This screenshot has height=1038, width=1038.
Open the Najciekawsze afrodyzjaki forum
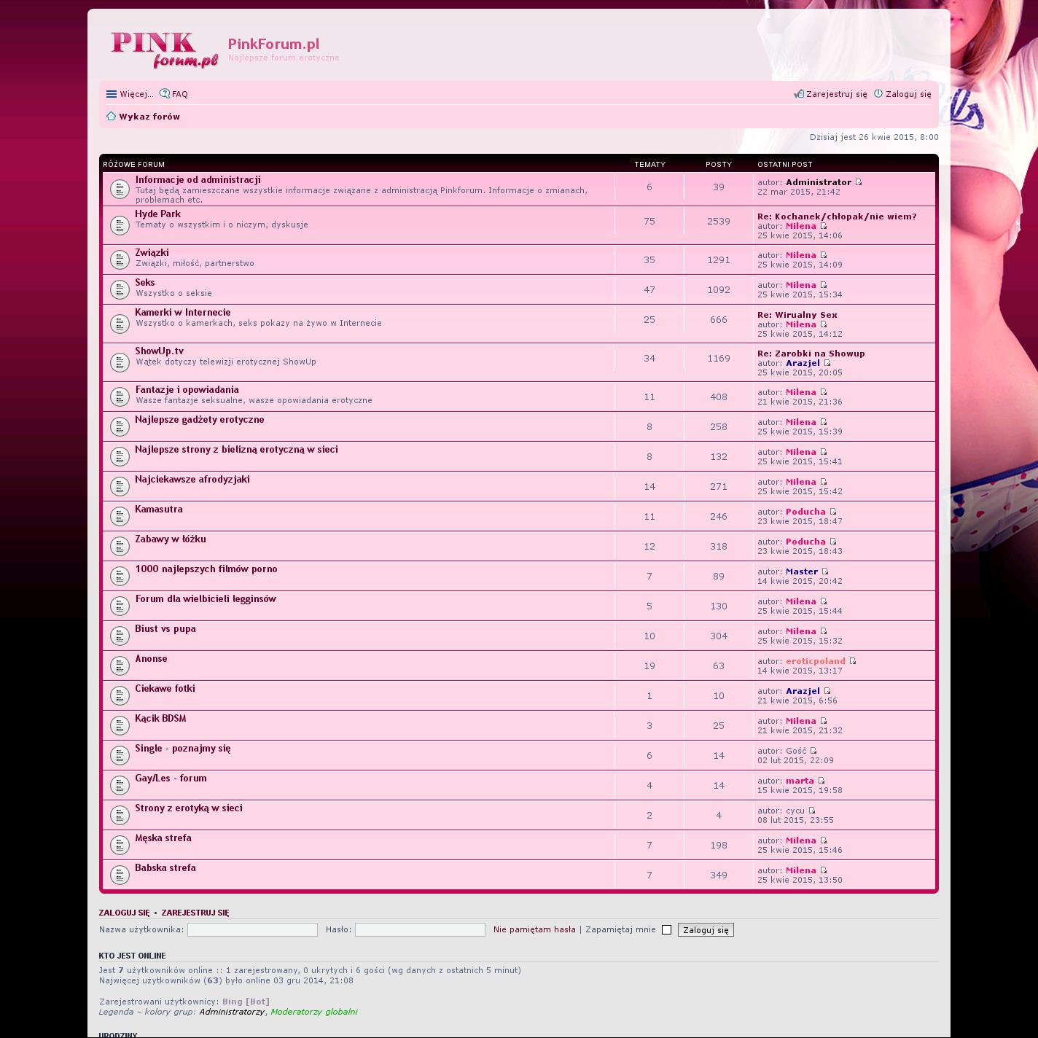[192, 480]
